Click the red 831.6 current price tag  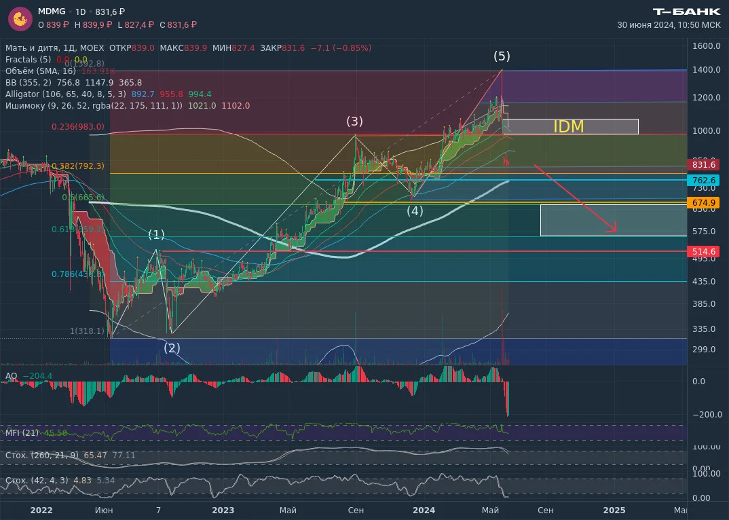(x=703, y=165)
